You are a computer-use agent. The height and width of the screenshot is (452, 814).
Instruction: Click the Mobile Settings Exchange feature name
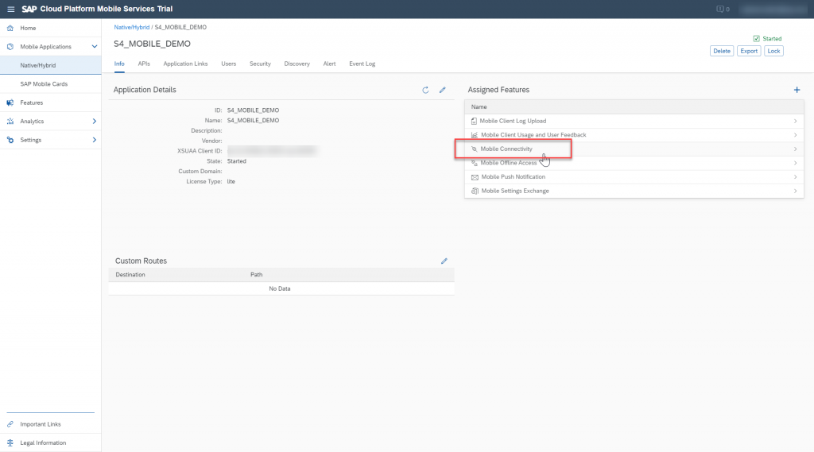coord(515,191)
